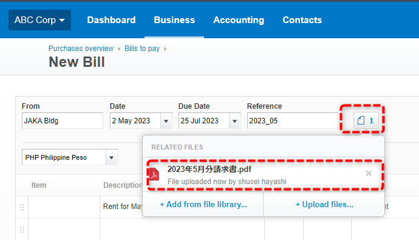
Task: Open the Accounting menu
Action: (x=239, y=20)
